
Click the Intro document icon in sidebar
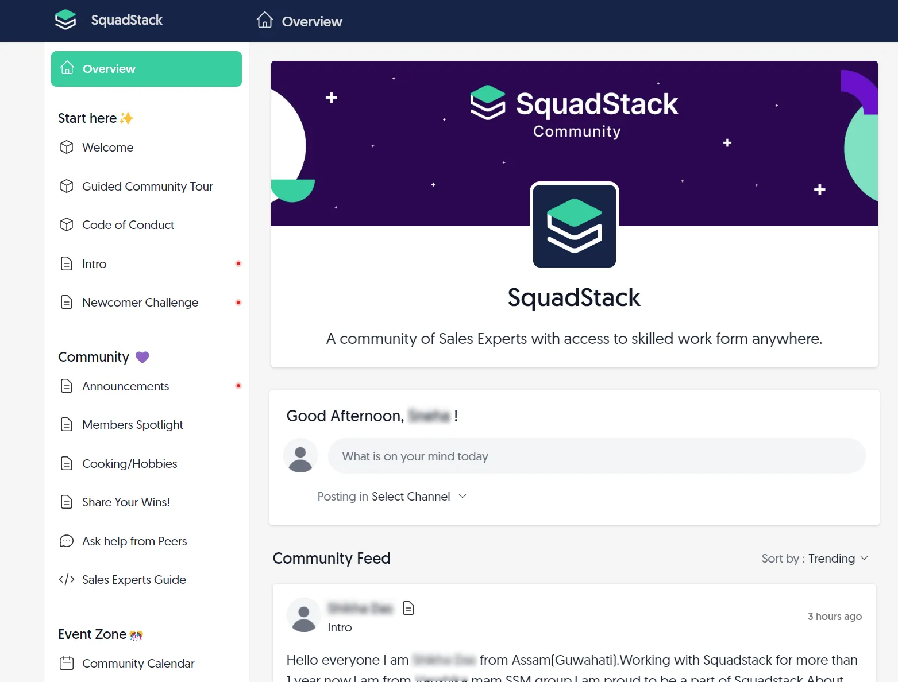coord(67,263)
